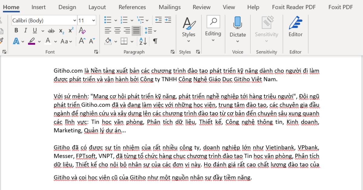Toggle italic formatting
This screenshot has width=363, height=190.
click(26, 30)
